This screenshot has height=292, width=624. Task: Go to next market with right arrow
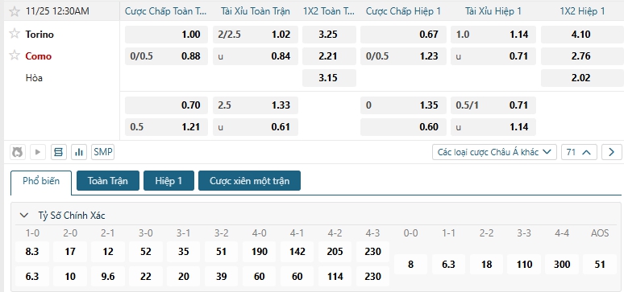tap(612, 152)
